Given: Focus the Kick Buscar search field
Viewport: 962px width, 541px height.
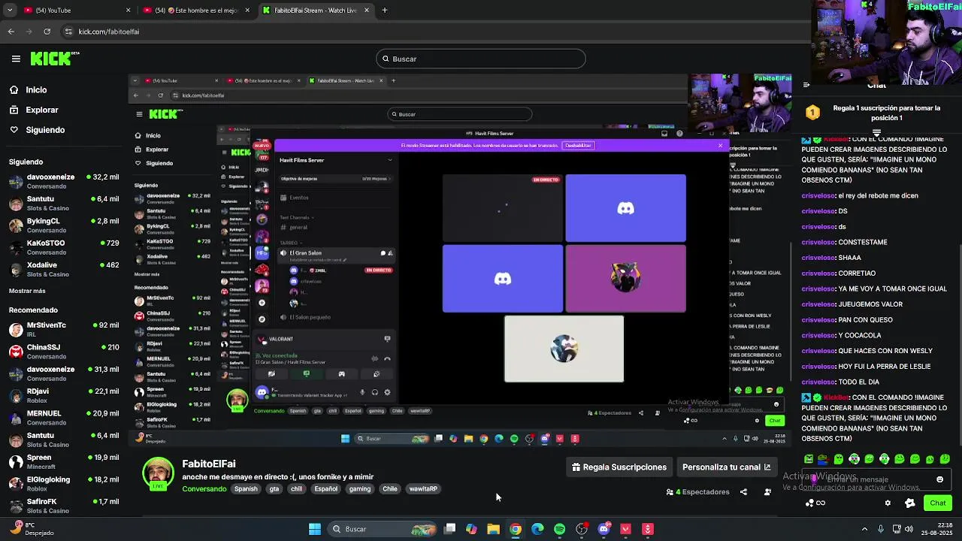Looking at the screenshot, I should coord(481,59).
